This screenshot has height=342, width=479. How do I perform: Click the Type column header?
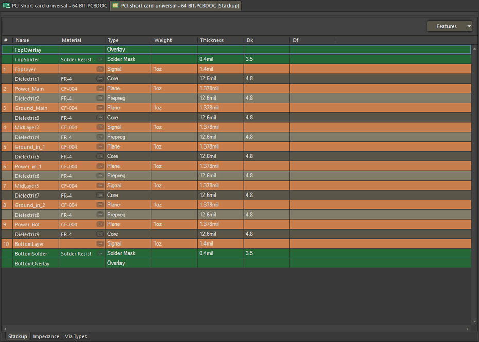tap(128, 40)
